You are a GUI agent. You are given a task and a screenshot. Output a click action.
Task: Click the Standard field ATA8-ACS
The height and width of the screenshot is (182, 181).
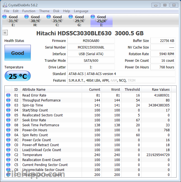pos(121,74)
